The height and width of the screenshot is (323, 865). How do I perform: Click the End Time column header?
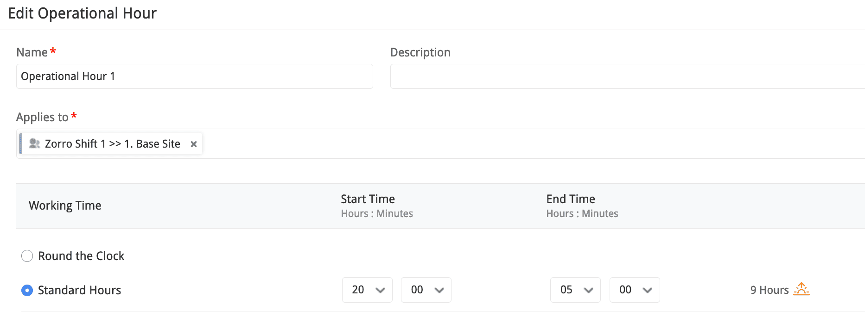[571, 199]
